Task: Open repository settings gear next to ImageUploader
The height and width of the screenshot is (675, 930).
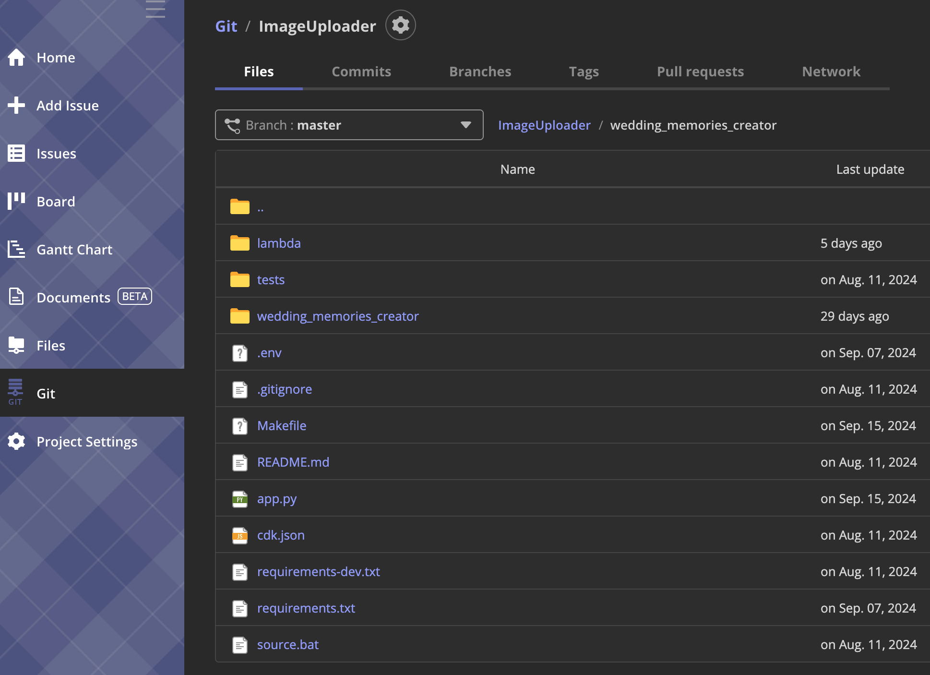Action: point(401,25)
